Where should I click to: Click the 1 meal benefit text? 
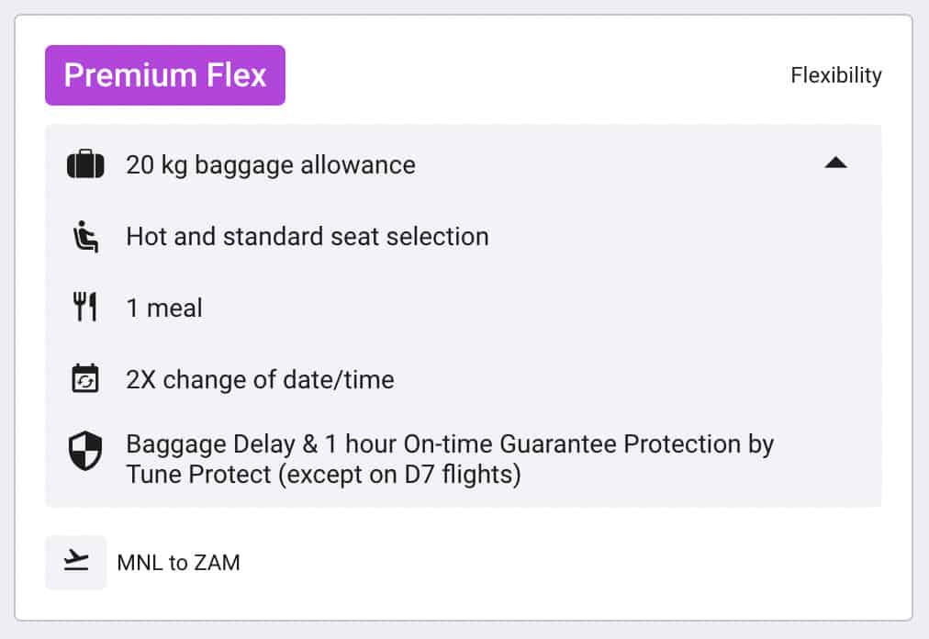point(164,308)
